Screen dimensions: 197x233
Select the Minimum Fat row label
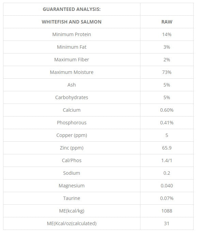pos(72,47)
